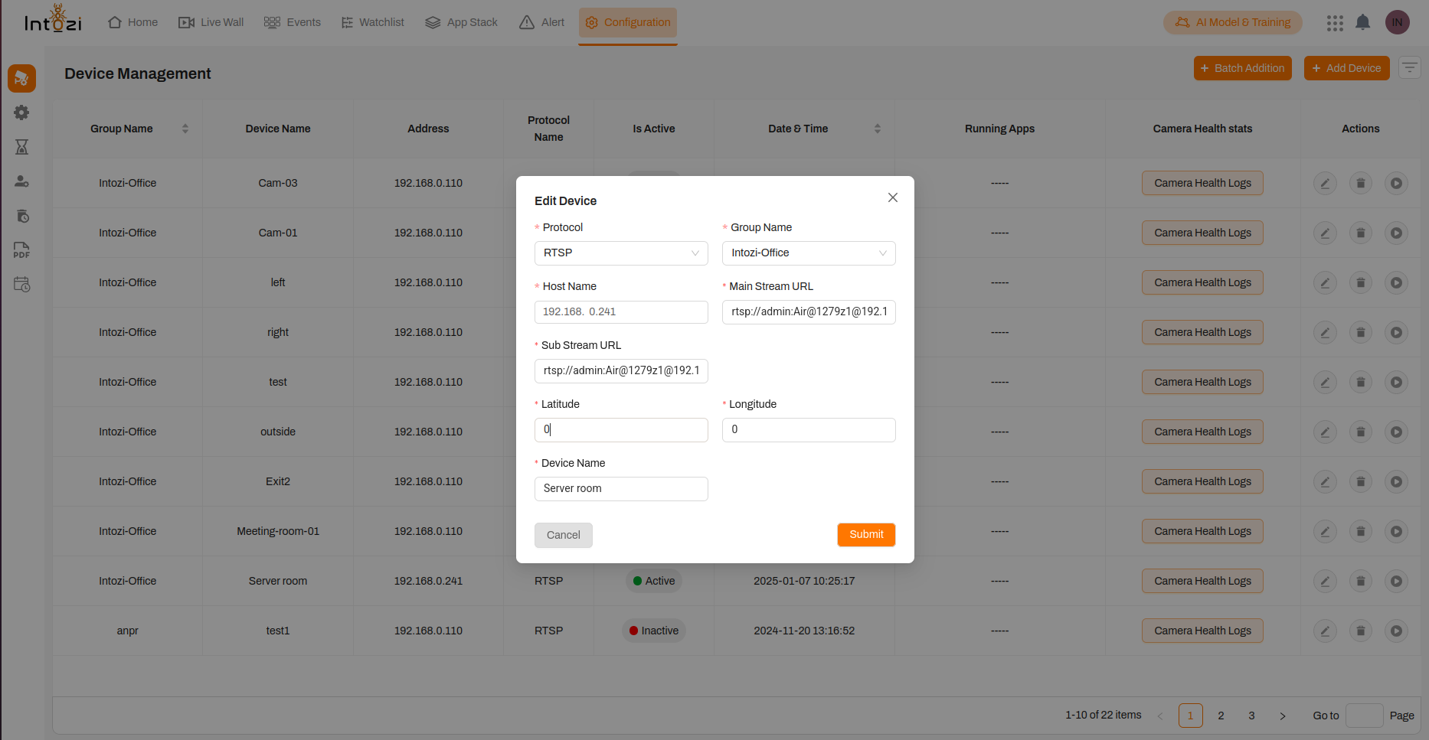Open the gear settings icon in sidebar

click(21, 112)
